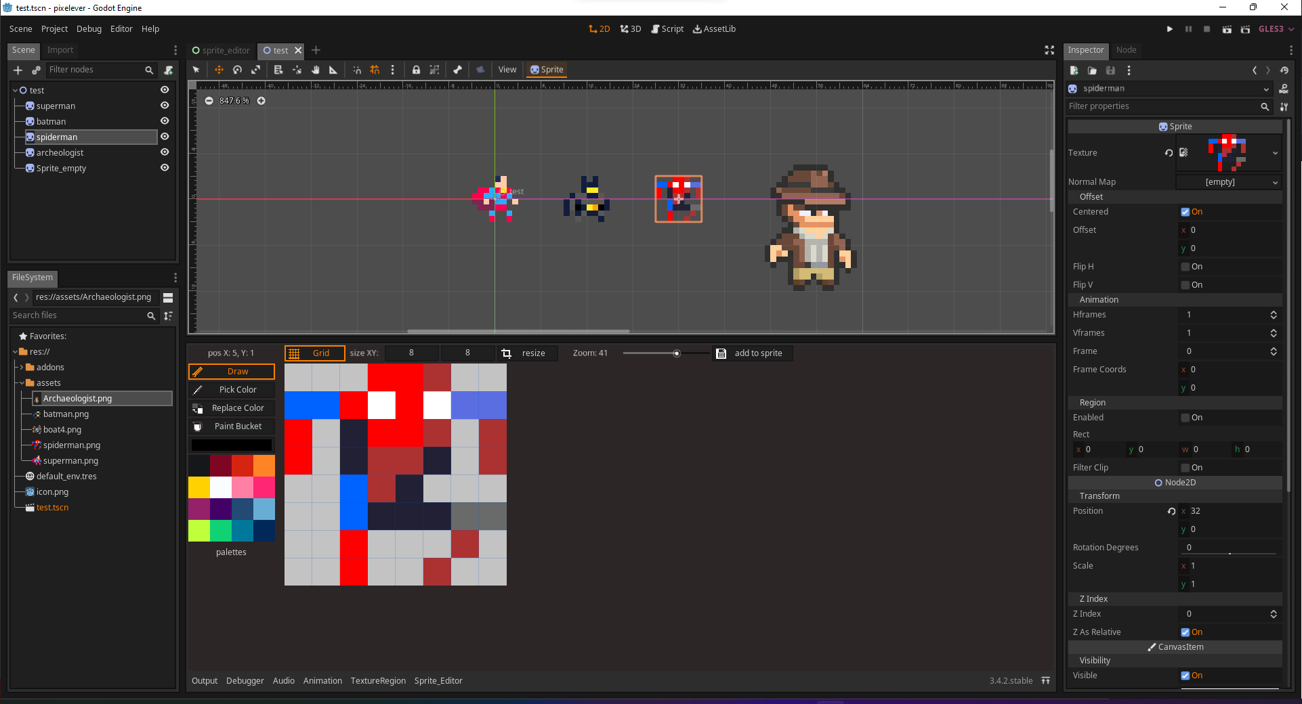Hide the superman node
This screenshot has width=1302, height=704.
[x=165, y=106]
